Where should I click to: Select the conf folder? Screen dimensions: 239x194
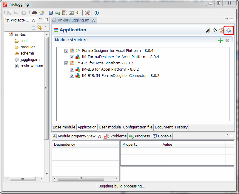21,41
